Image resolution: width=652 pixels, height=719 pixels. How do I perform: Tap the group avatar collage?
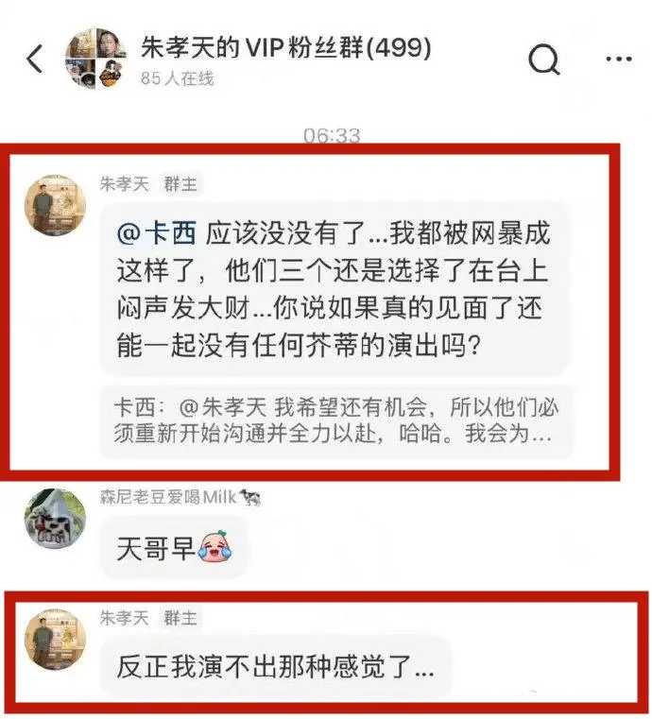pyautogui.click(x=96, y=59)
